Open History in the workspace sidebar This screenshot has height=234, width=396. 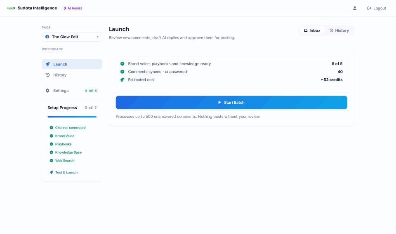pos(72,75)
